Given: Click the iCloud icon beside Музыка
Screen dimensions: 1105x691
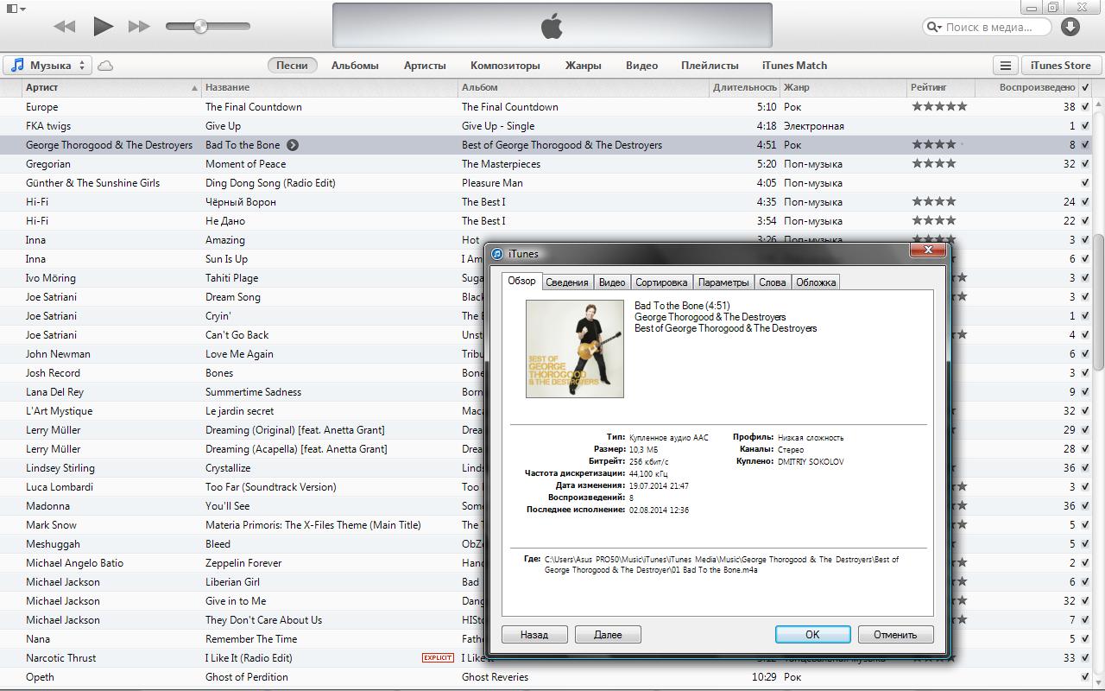Looking at the screenshot, I should (105, 66).
